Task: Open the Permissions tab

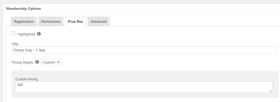Action: point(51,21)
